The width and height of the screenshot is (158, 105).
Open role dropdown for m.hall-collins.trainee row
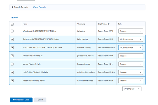131,73
